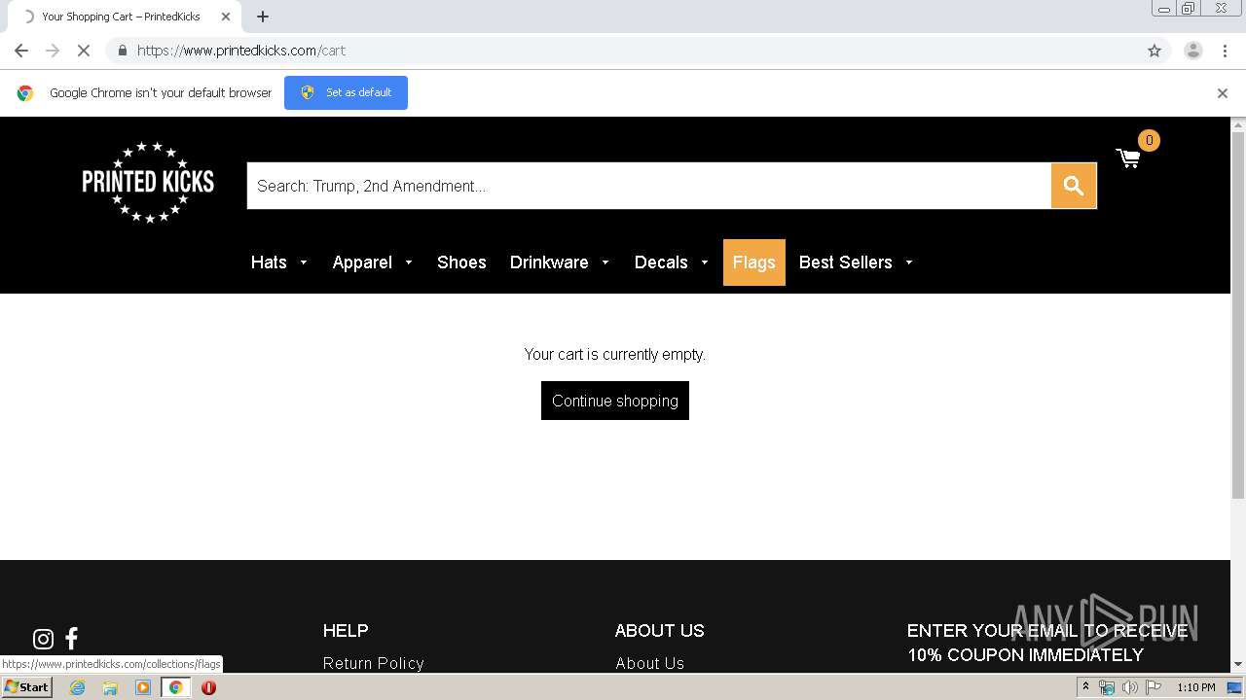Open the media player taskbar icon

[x=143, y=687]
